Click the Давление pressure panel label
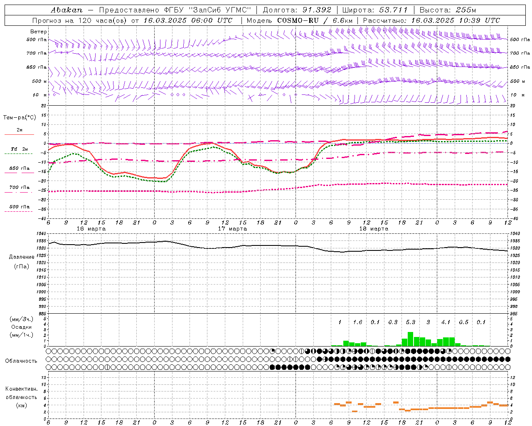 [22, 257]
